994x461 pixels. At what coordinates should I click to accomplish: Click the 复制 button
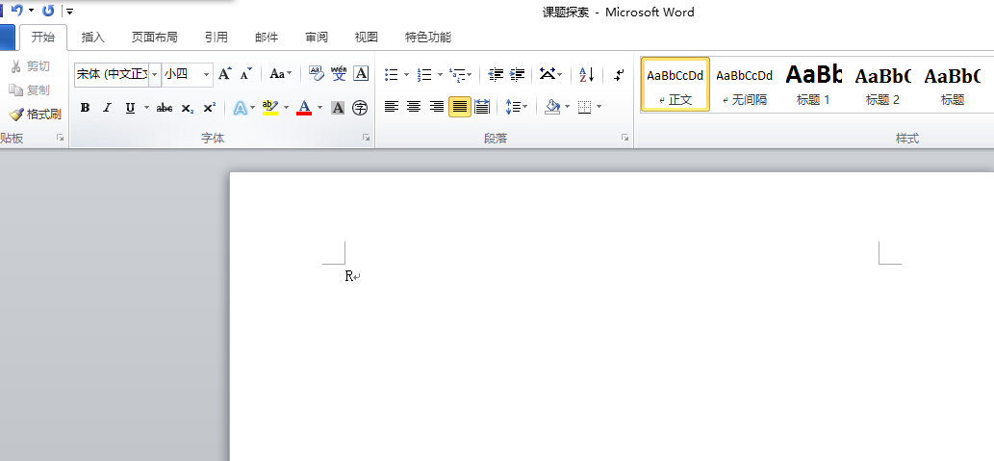(x=30, y=90)
